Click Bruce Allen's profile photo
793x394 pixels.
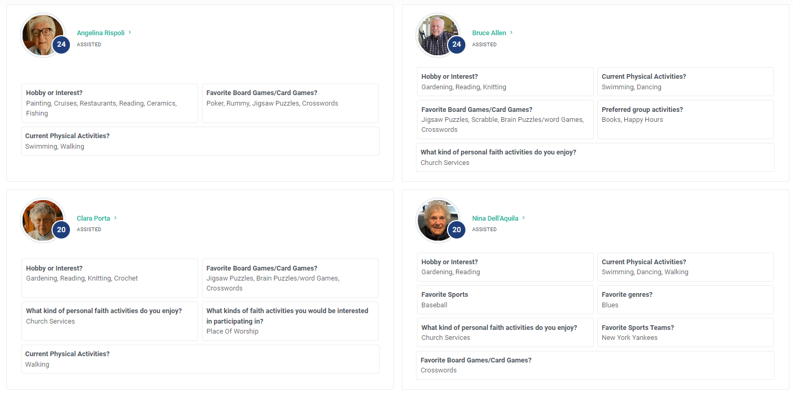(438, 35)
